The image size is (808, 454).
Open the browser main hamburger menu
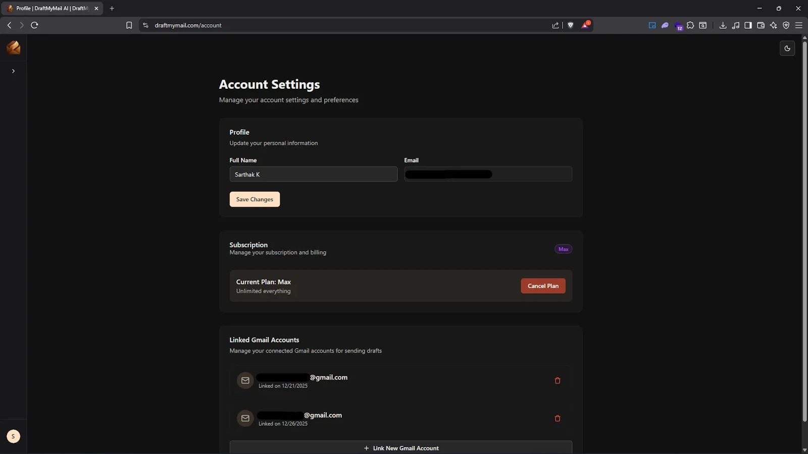tap(799, 25)
